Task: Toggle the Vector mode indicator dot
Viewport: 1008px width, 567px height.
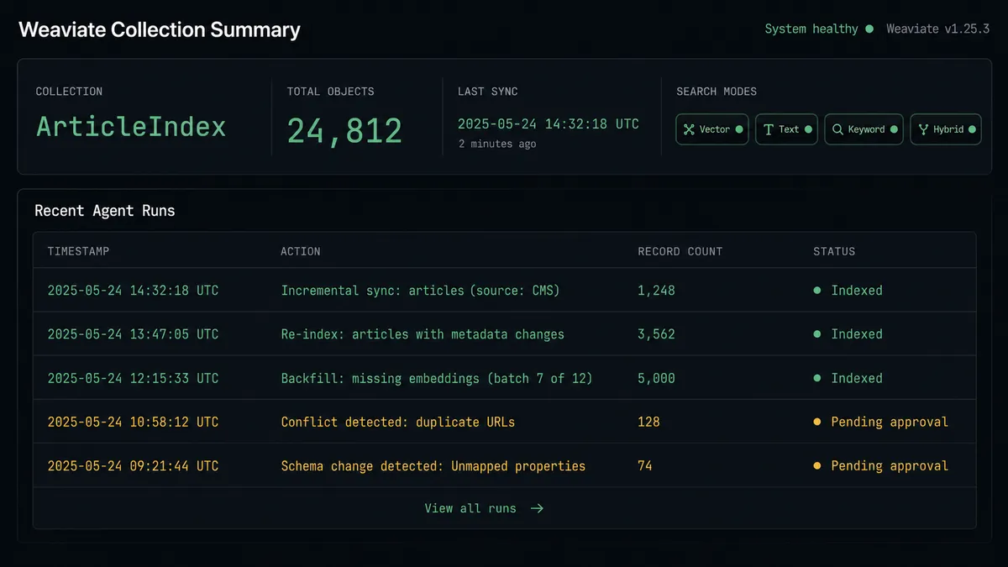Action: click(739, 129)
